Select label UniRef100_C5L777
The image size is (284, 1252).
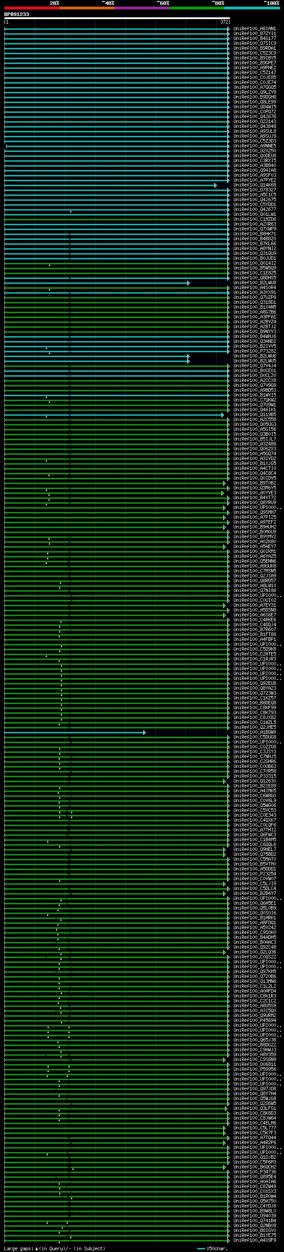coord(254,1128)
